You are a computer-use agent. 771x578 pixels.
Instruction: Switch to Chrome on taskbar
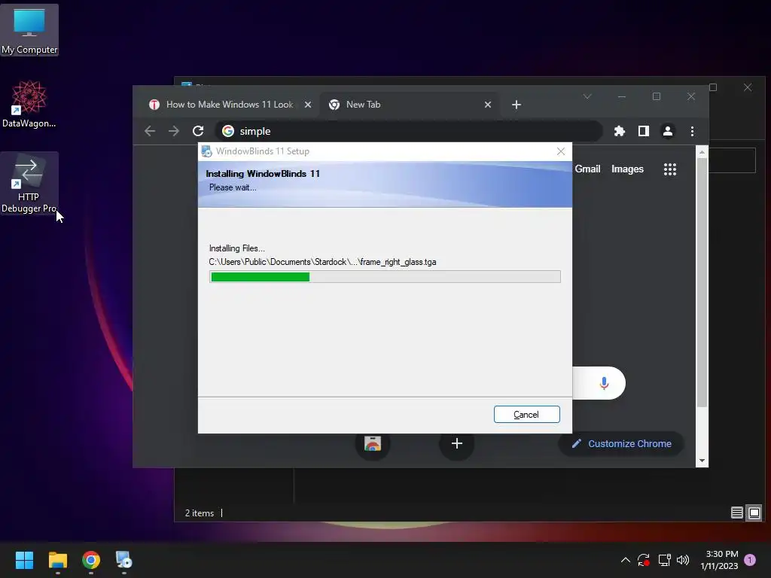[91, 560]
